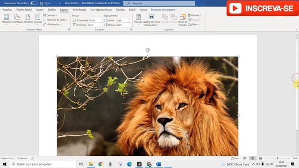
Task: Collapse the ribbon with the chevron
Action: click(296, 30)
